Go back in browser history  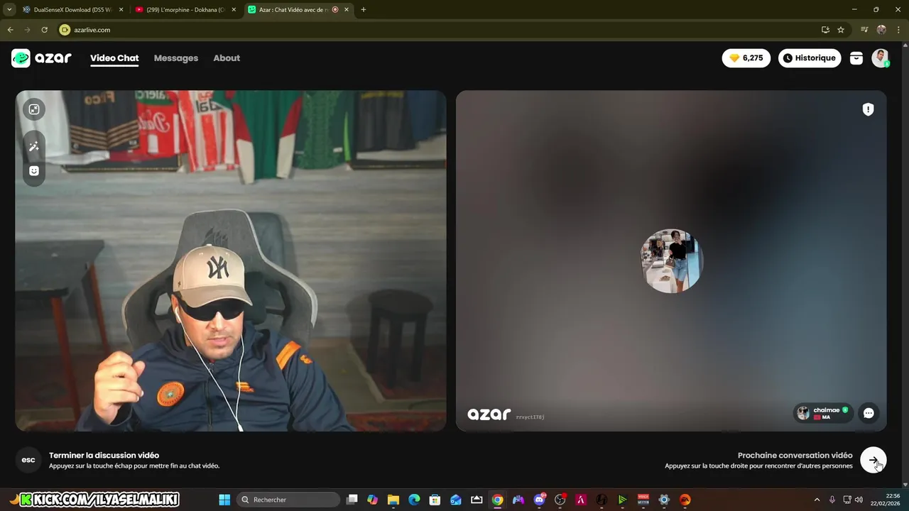pos(11,30)
